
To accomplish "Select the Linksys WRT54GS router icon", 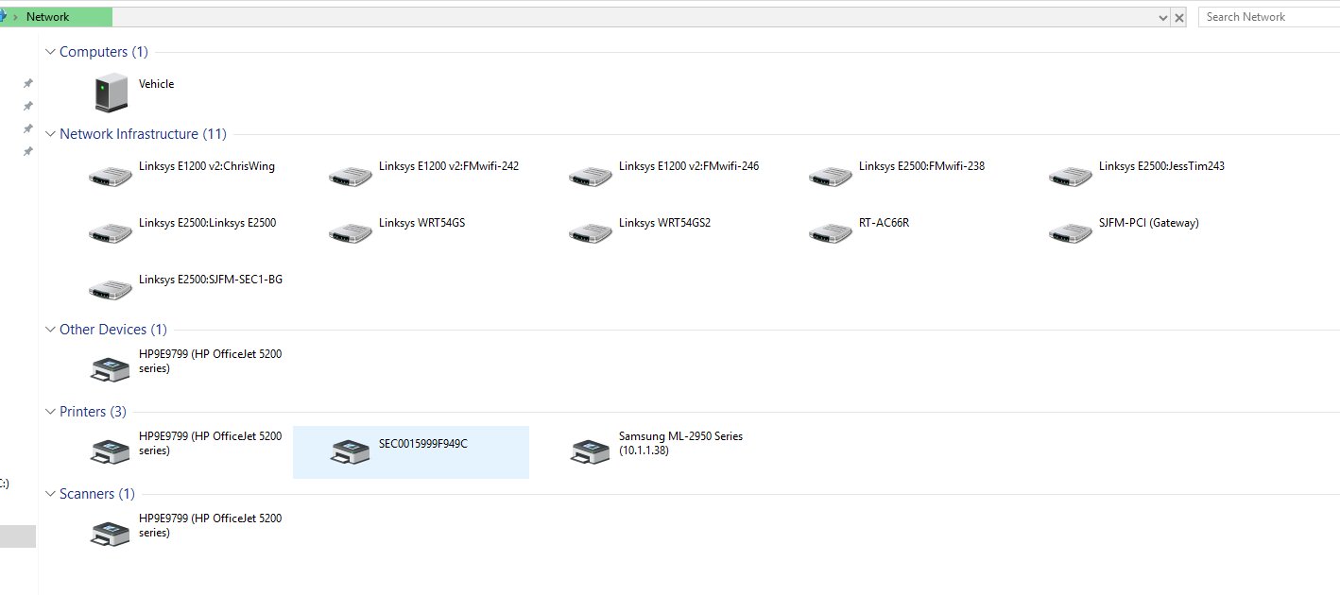I will click(351, 233).
